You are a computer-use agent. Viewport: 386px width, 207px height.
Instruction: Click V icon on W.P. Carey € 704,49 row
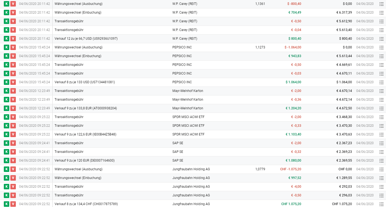13,13
